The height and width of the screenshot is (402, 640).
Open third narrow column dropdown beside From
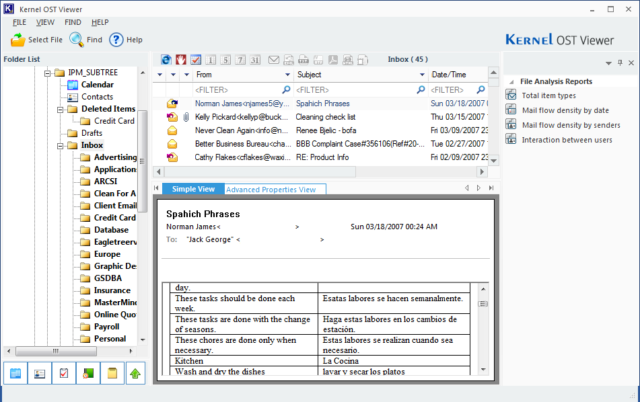click(186, 75)
